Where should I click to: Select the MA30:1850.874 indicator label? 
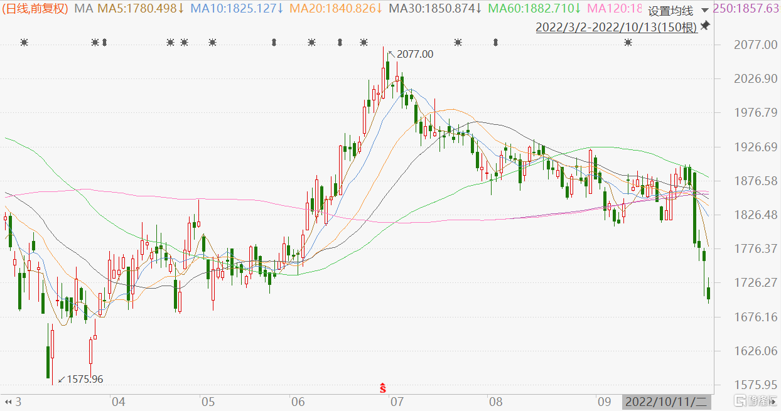435,9
